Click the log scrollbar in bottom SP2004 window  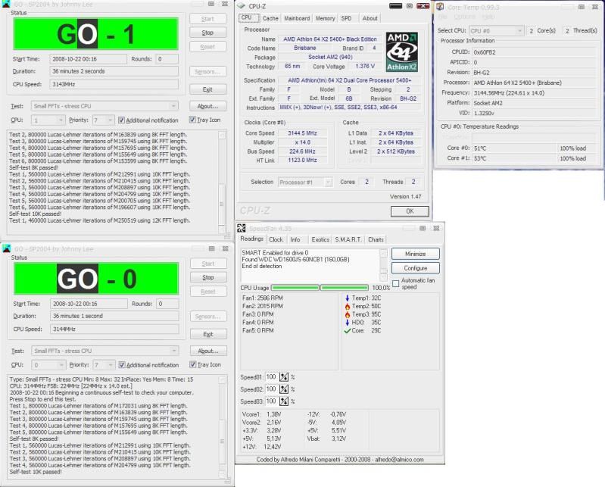pyautogui.click(x=223, y=427)
